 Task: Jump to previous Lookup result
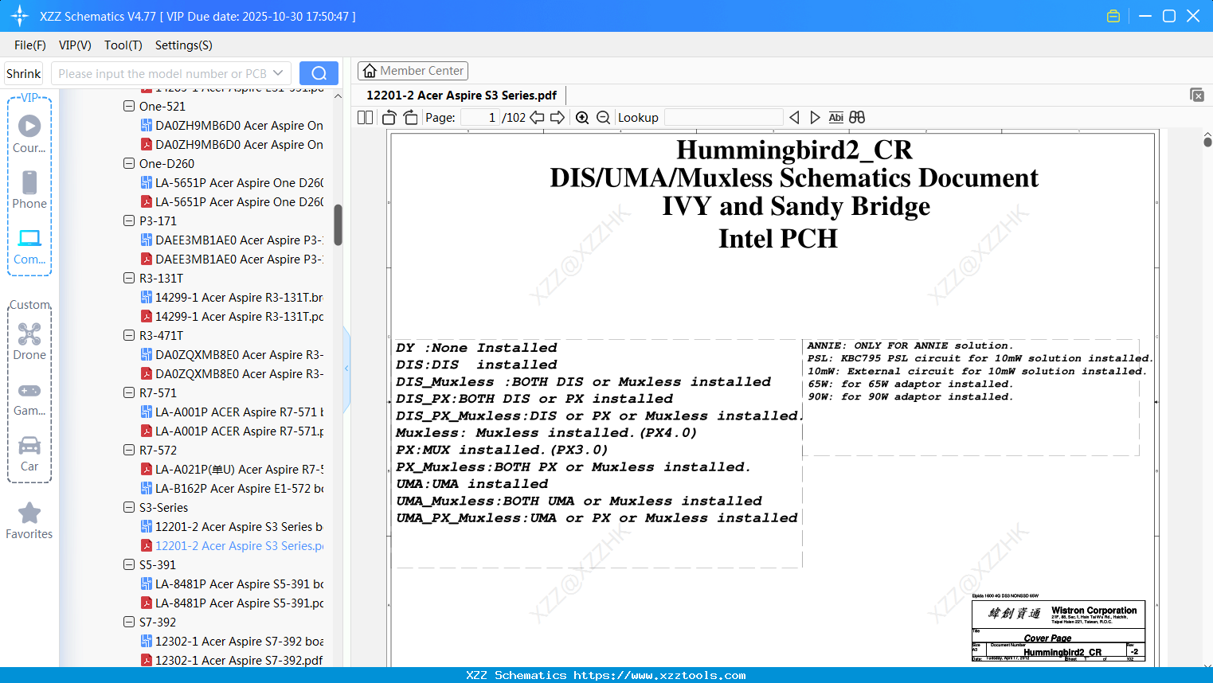794,118
